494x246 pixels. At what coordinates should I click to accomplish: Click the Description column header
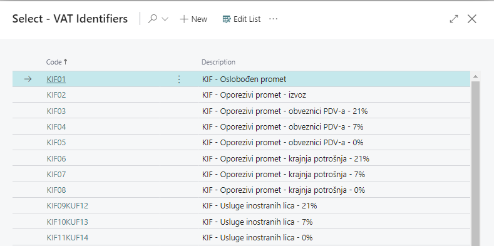click(x=219, y=62)
